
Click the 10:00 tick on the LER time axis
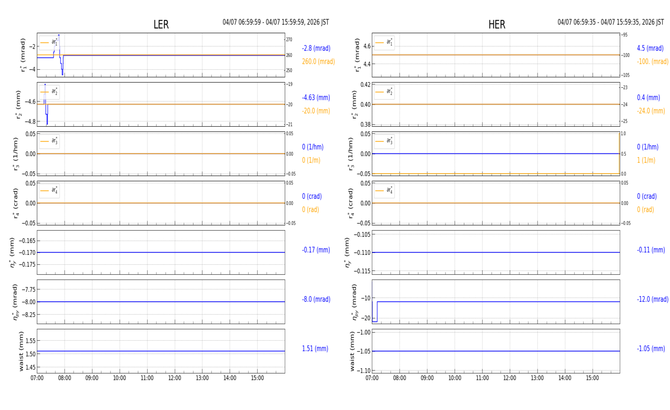[x=120, y=378]
